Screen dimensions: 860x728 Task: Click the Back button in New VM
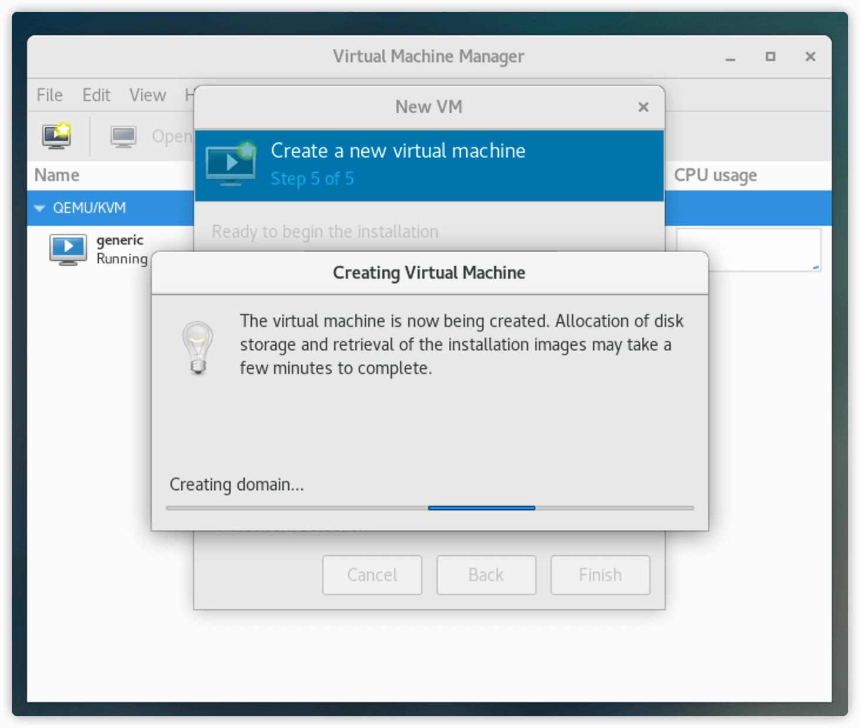[x=486, y=575]
